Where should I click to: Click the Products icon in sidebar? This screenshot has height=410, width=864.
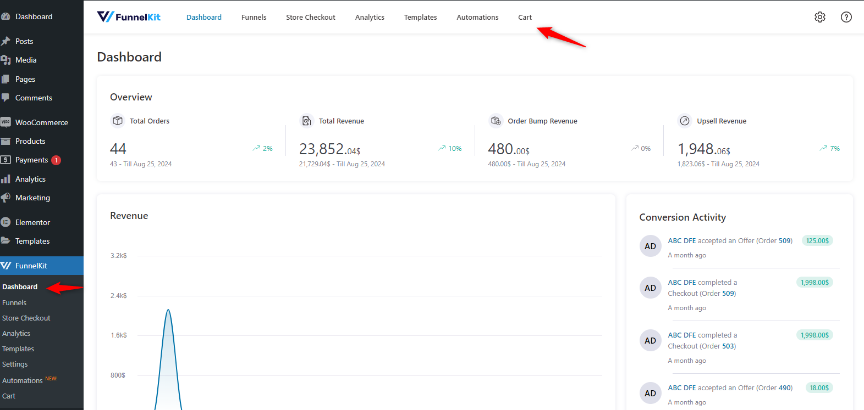5,141
